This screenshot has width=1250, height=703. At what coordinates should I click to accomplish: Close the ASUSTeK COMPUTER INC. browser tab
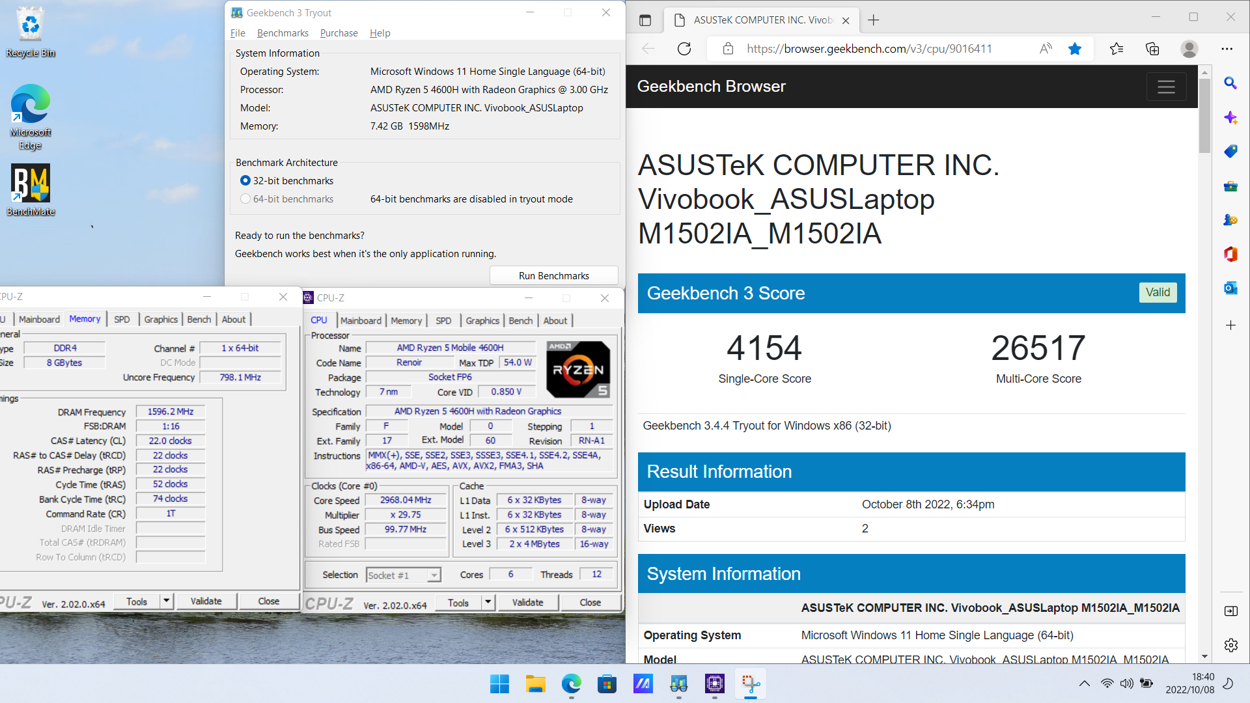coord(846,20)
